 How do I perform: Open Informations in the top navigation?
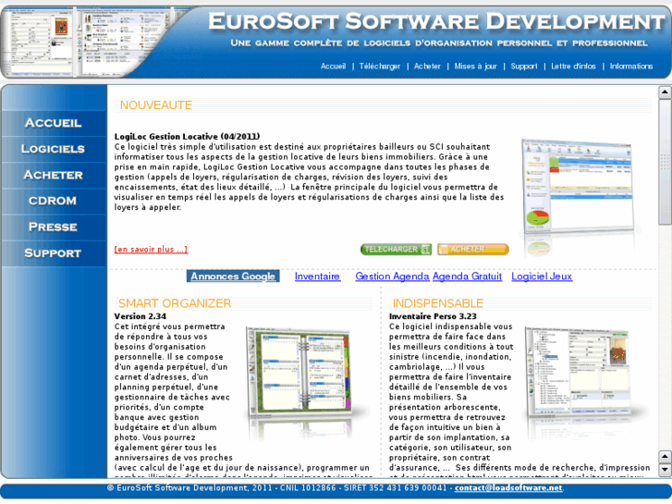point(630,66)
